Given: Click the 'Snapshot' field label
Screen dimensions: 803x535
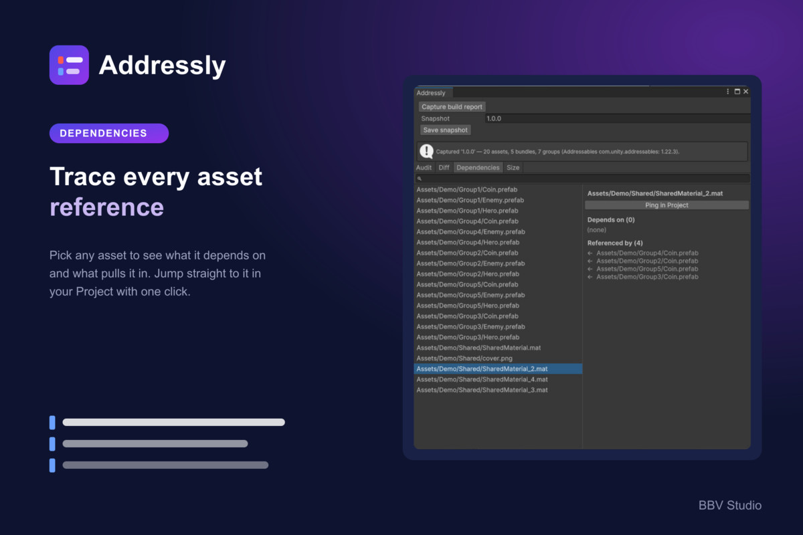Looking at the screenshot, I should pos(435,118).
